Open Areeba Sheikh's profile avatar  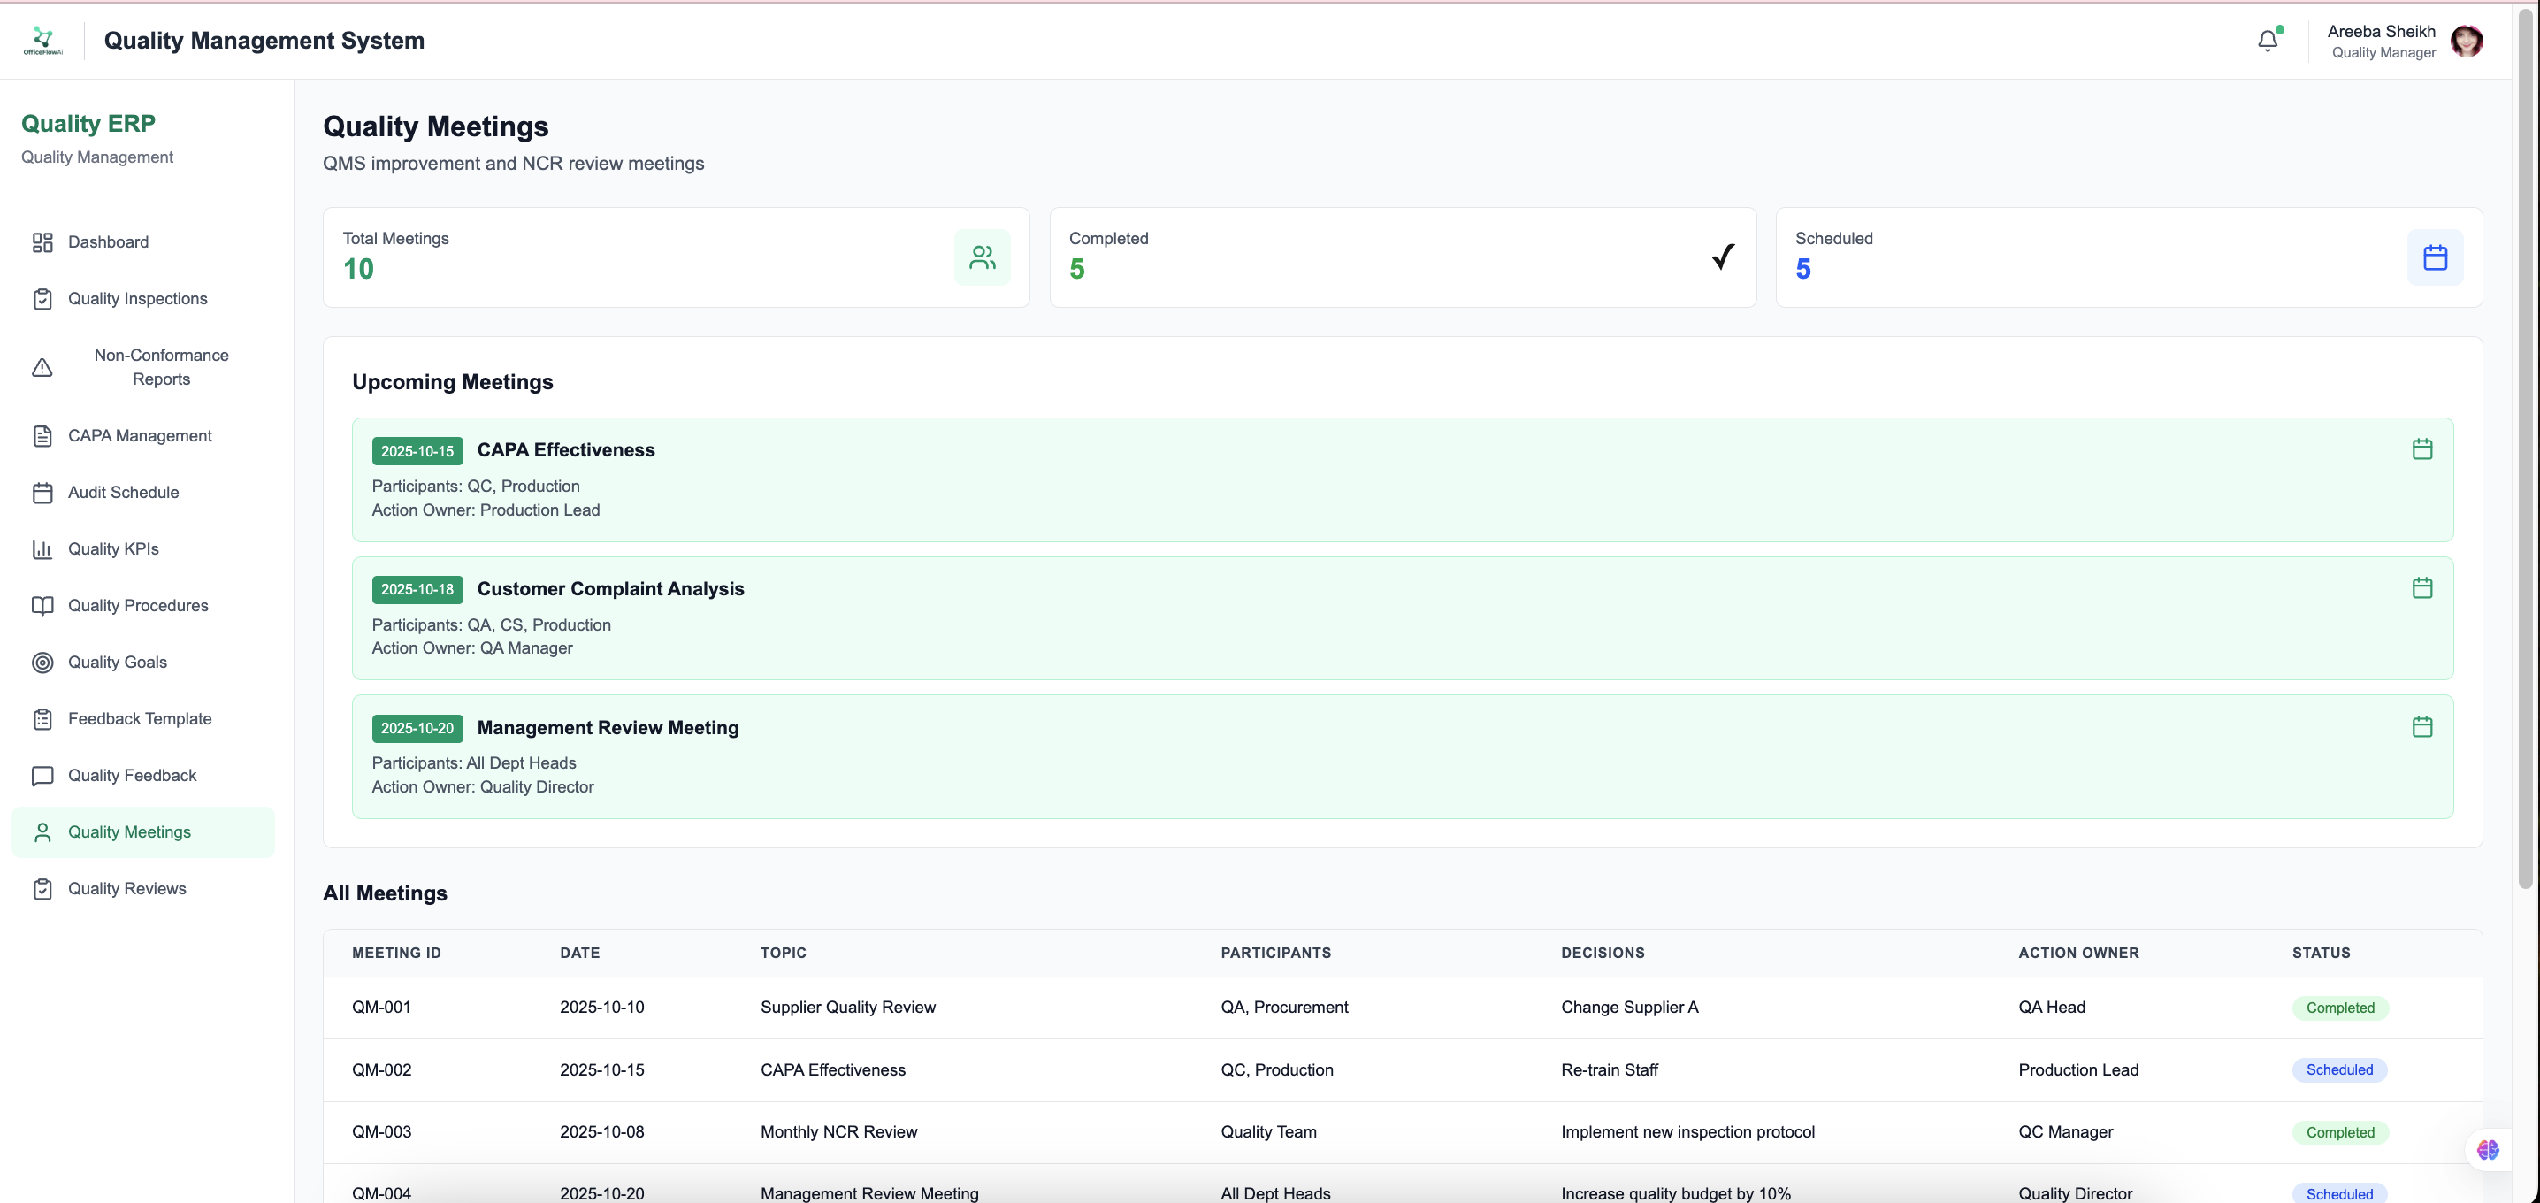click(2466, 41)
